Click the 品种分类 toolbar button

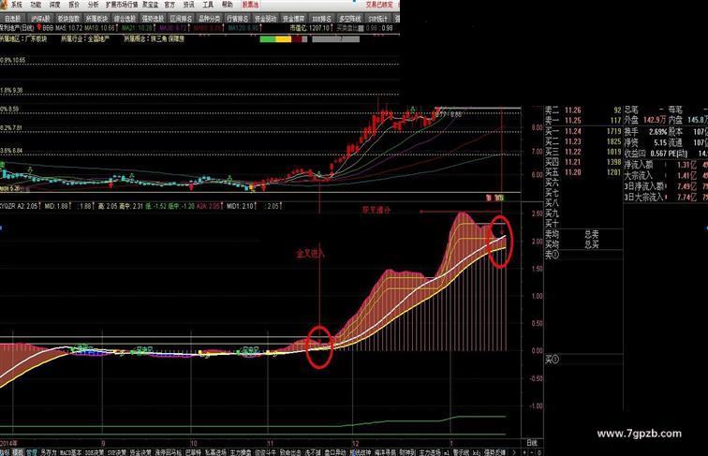(x=209, y=19)
